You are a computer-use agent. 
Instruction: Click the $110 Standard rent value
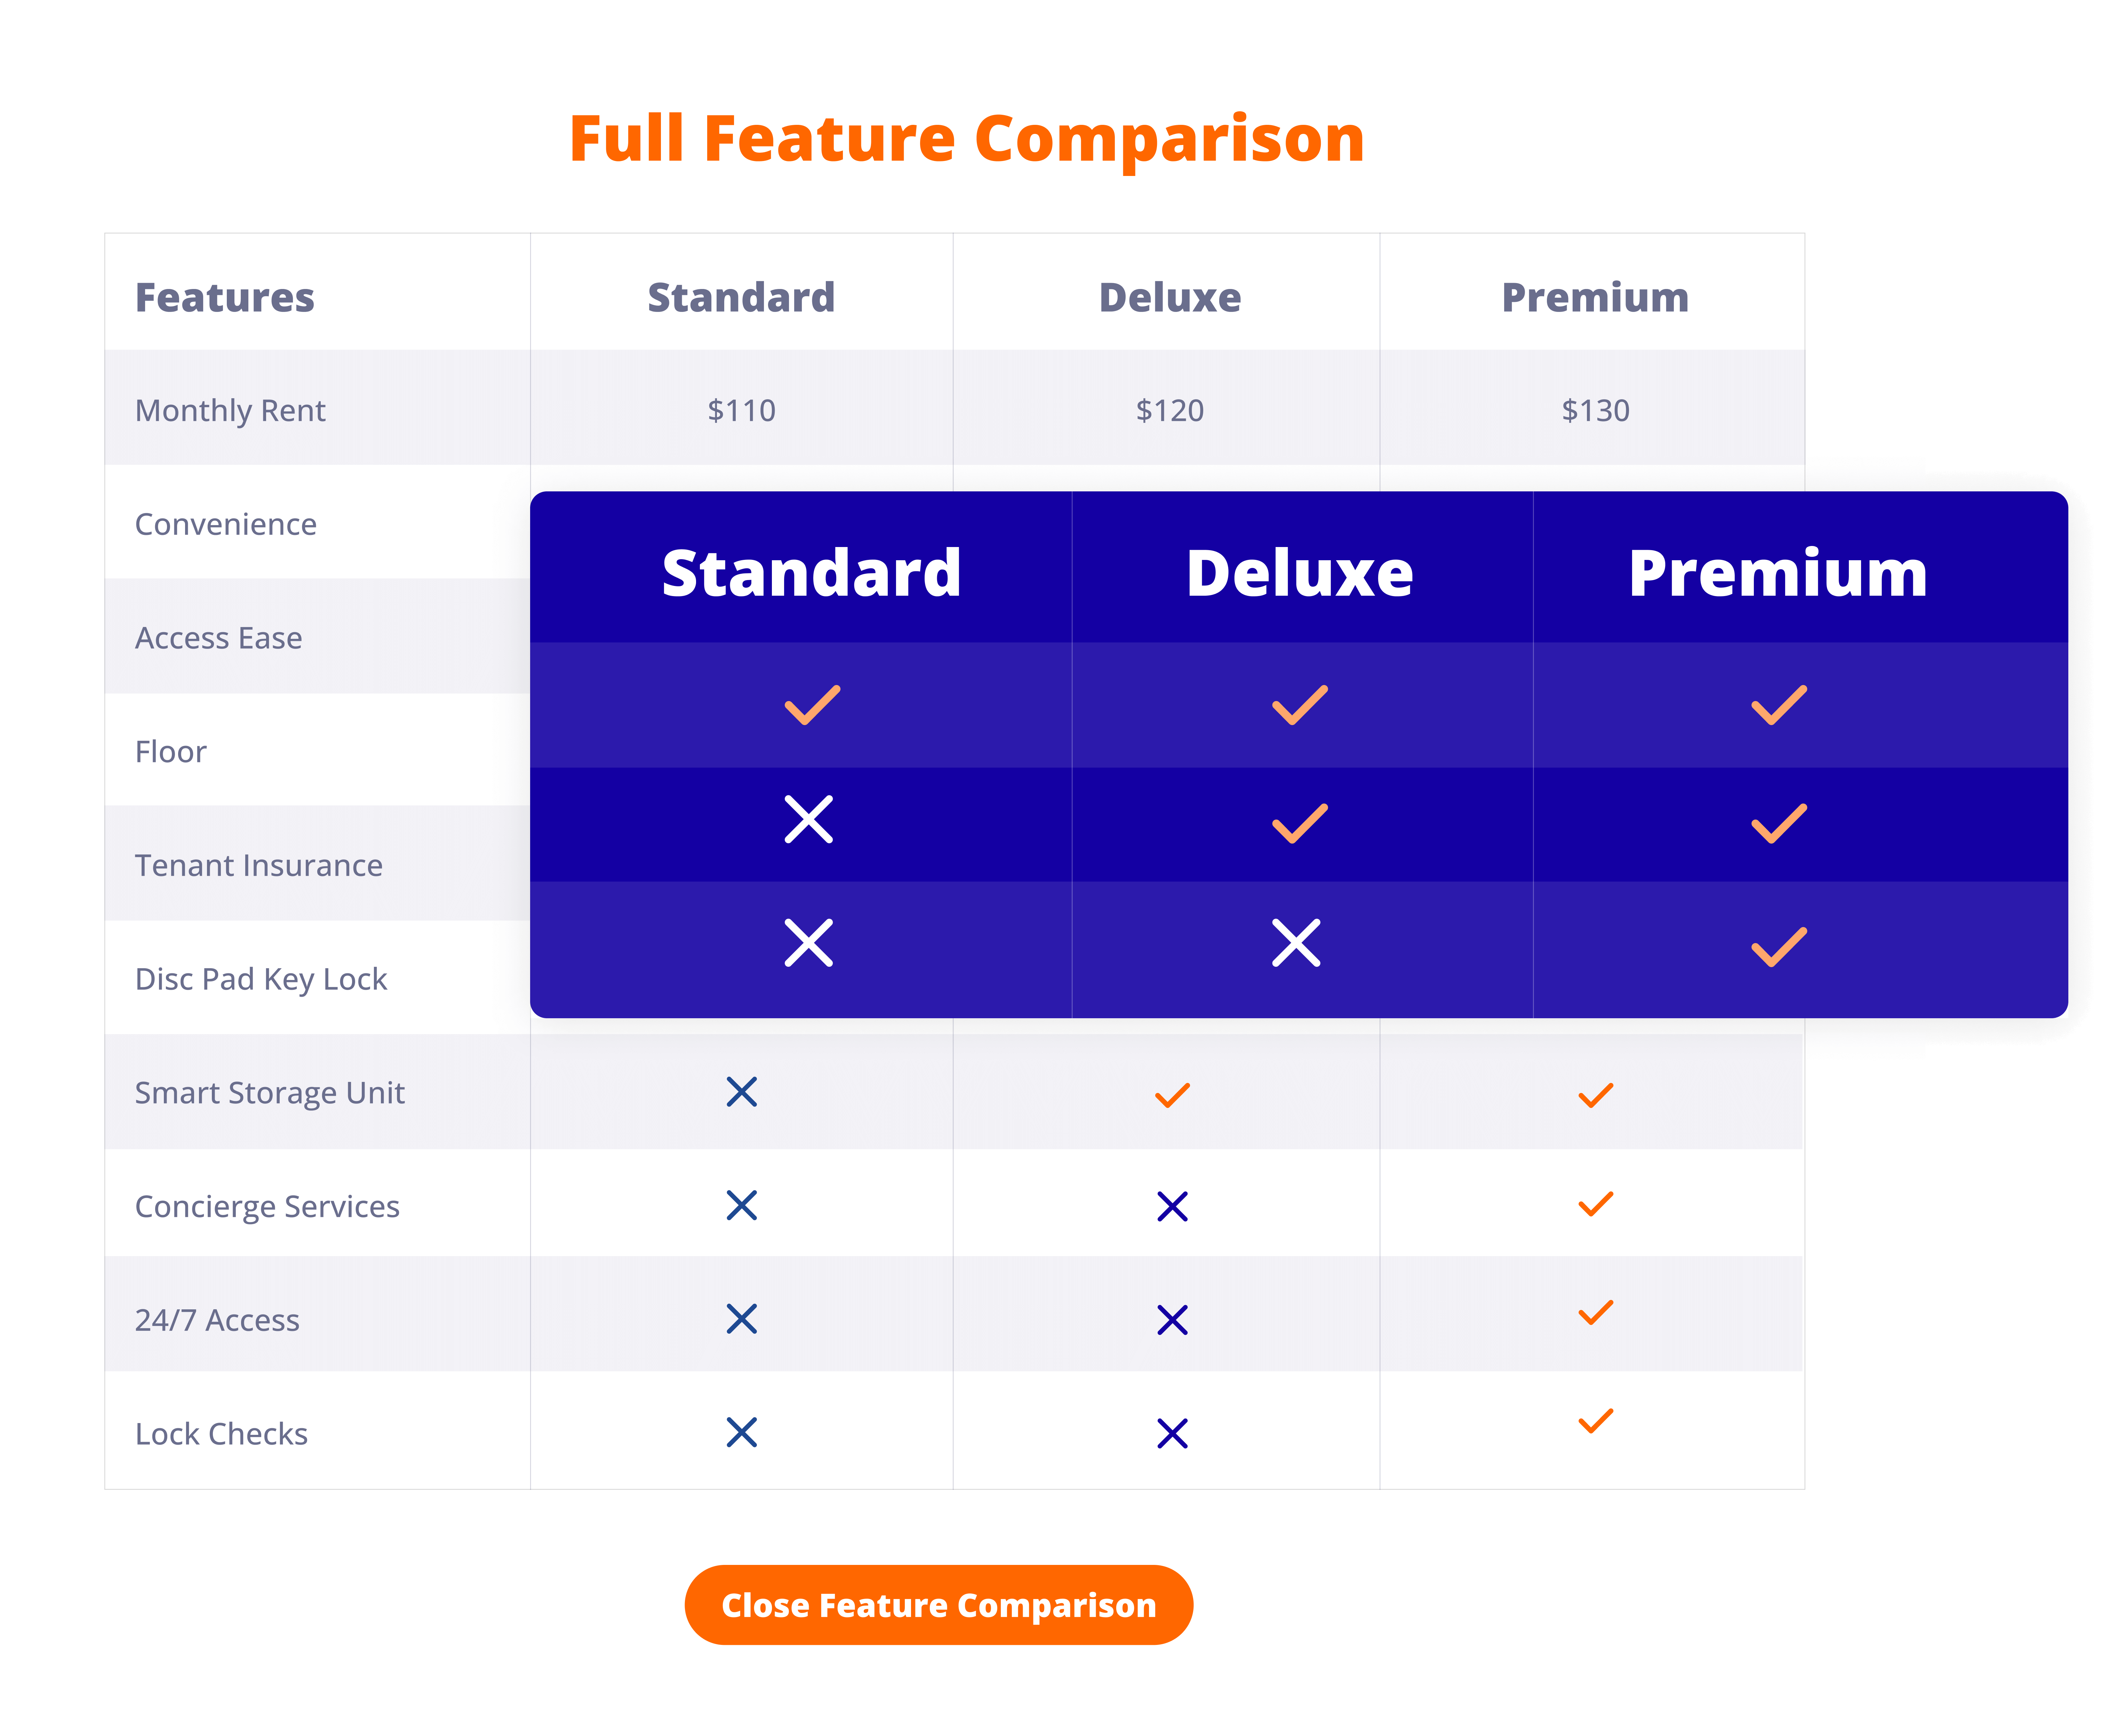pos(741,410)
